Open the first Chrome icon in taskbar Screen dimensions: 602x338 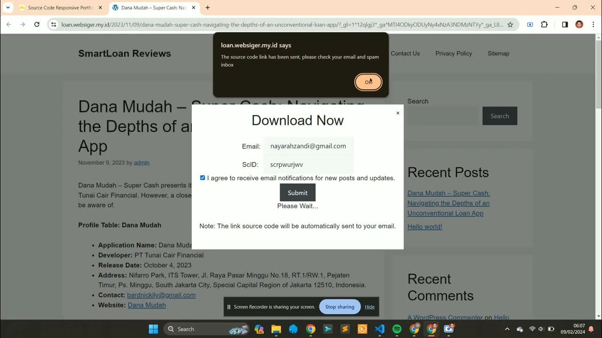point(310,329)
